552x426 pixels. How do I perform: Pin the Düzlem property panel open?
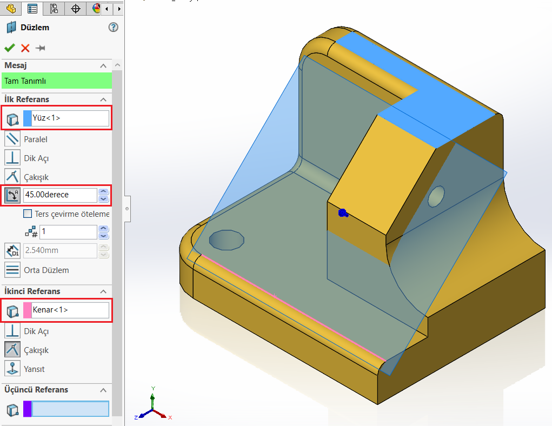click(40, 48)
